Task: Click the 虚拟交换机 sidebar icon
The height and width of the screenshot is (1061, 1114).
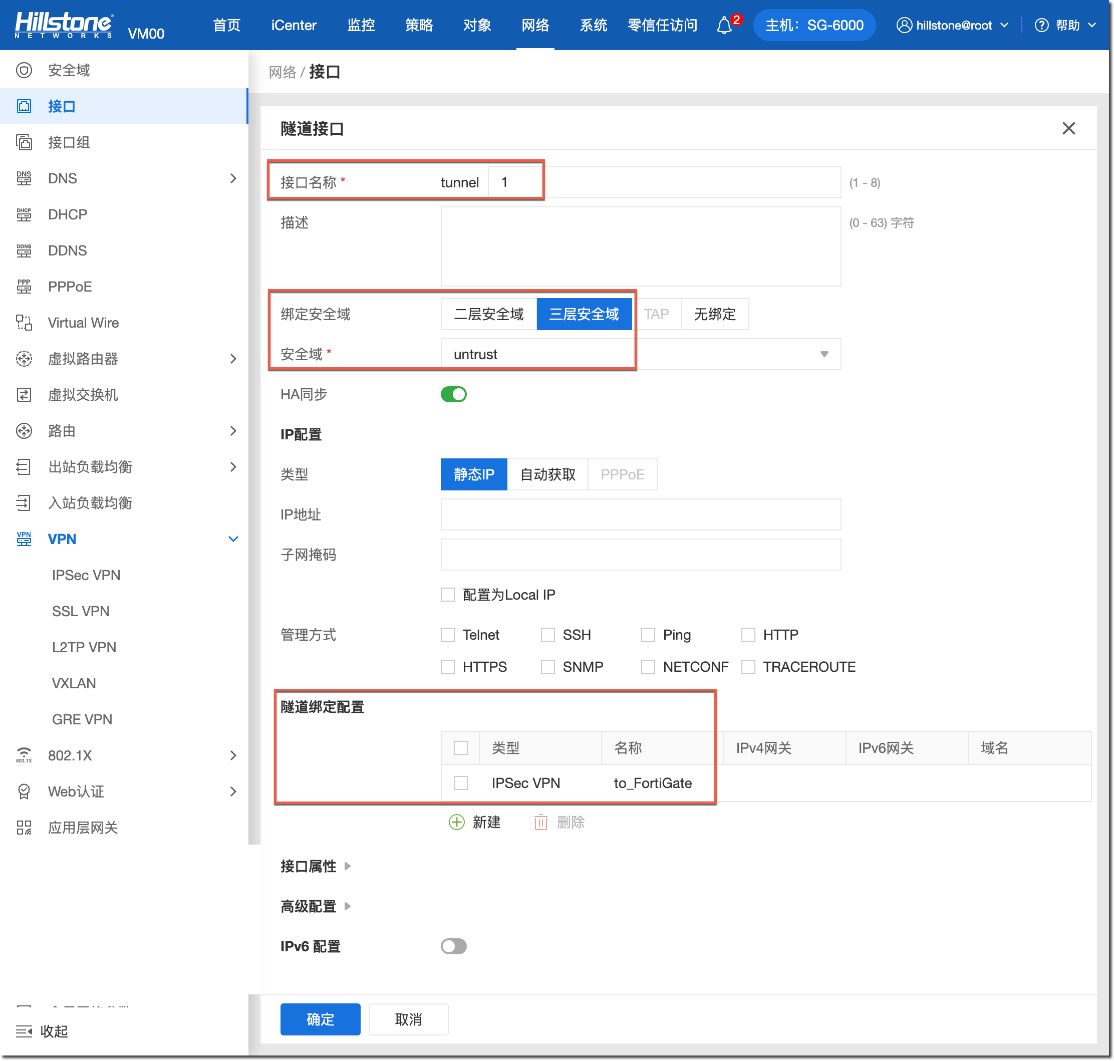Action: [24, 395]
